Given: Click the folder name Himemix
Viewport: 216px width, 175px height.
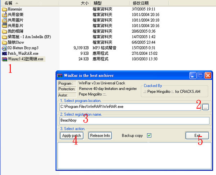Looking at the screenshot, I should tap(15, 9).
